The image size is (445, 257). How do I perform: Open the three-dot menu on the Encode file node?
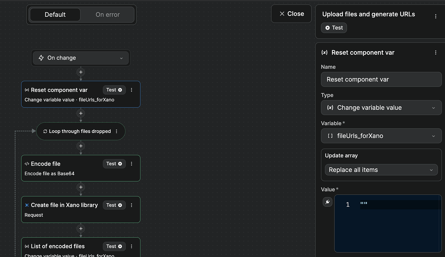131,164
